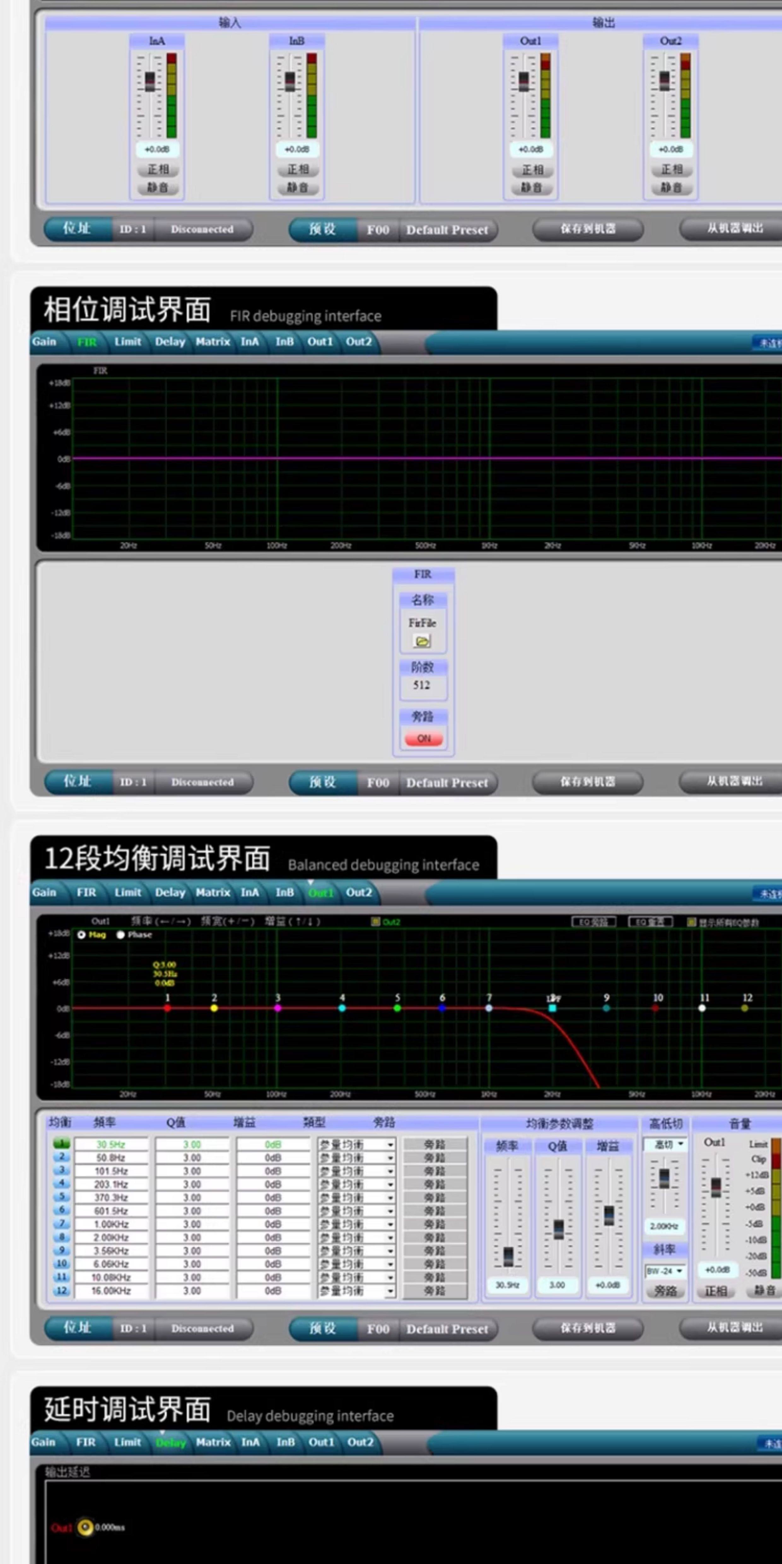
Task: Mute the InA input channel
Action: coord(157,188)
